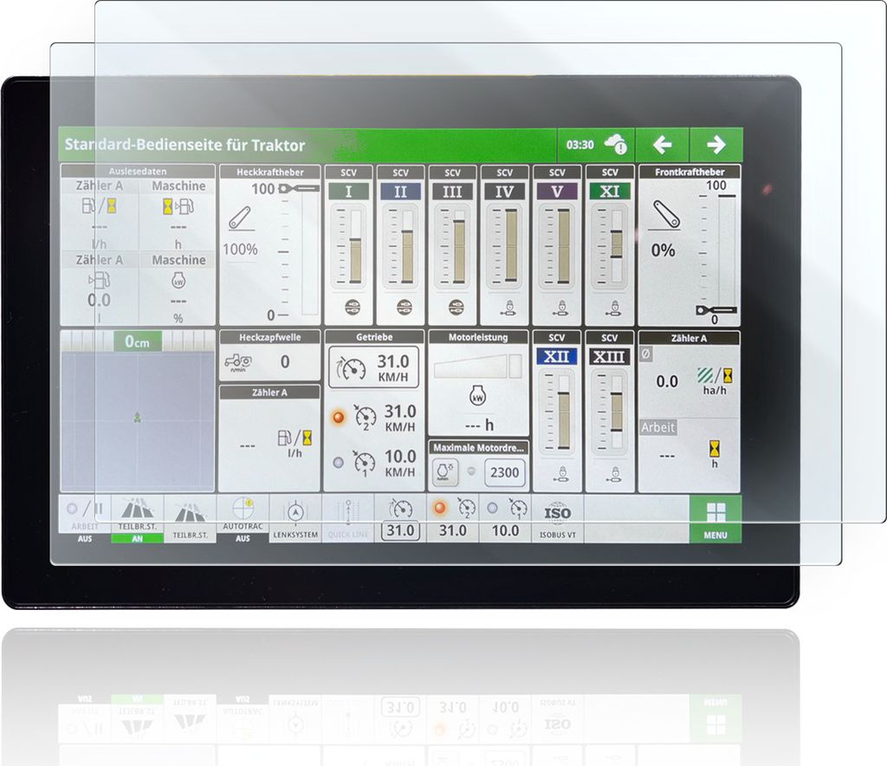Adjust SCV V flow slider

pyautogui.click(x=557, y=246)
